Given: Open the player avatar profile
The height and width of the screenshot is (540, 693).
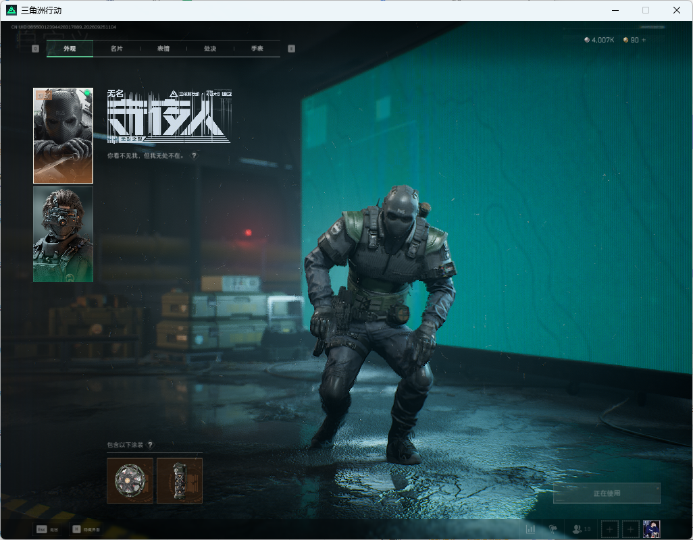Looking at the screenshot, I should pos(651,529).
